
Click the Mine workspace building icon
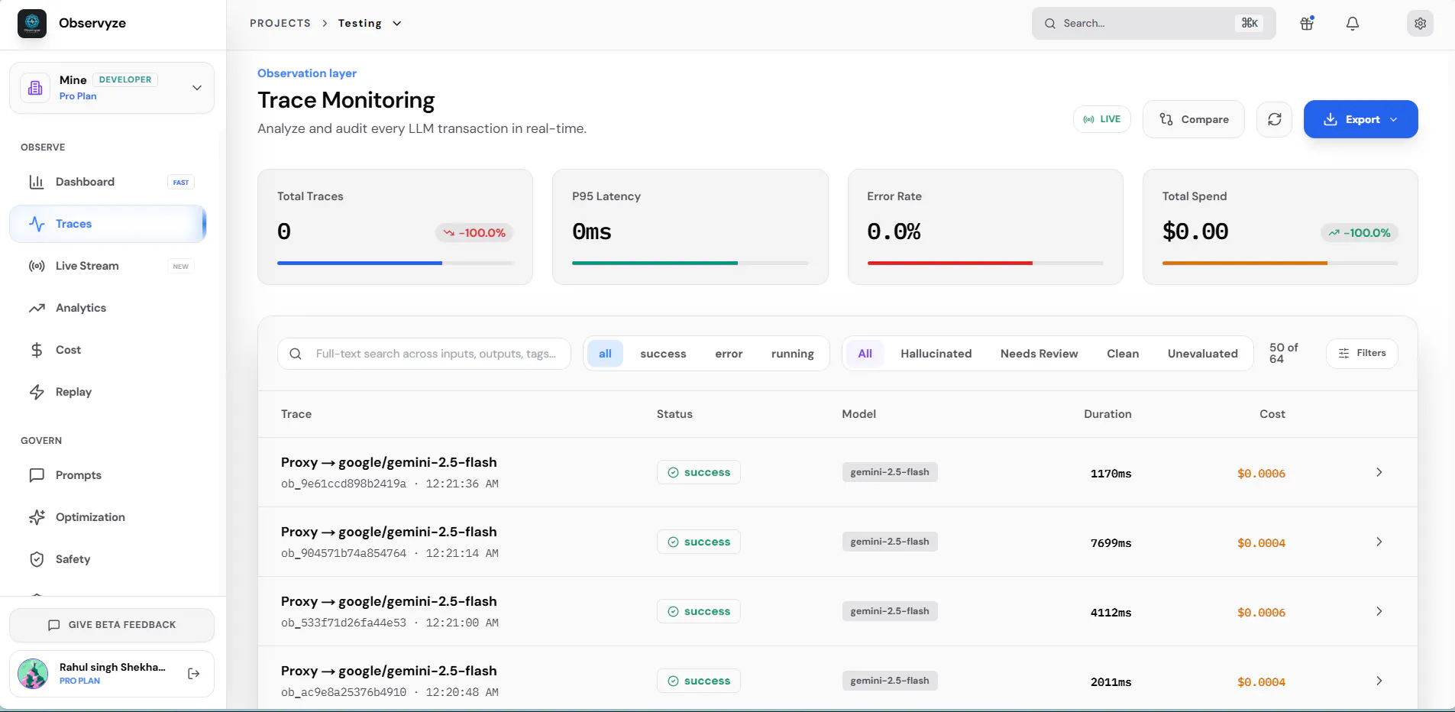(35, 88)
